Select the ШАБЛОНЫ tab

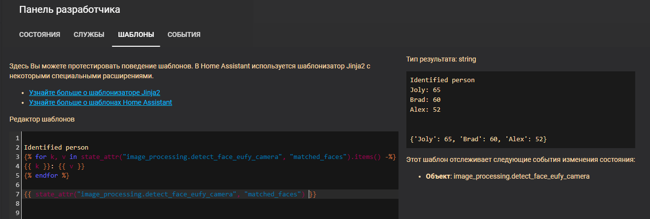click(x=136, y=34)
